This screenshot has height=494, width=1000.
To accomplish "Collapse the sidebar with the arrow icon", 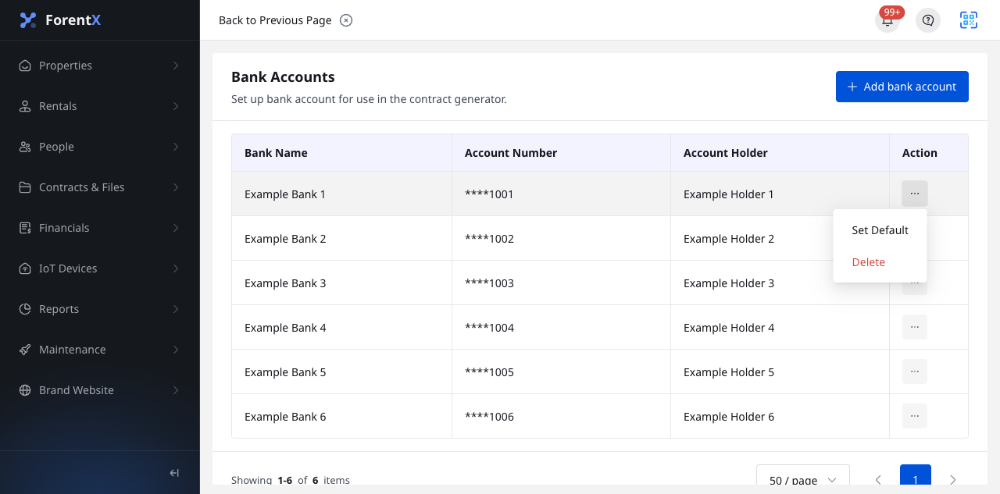I will point(174,473).
